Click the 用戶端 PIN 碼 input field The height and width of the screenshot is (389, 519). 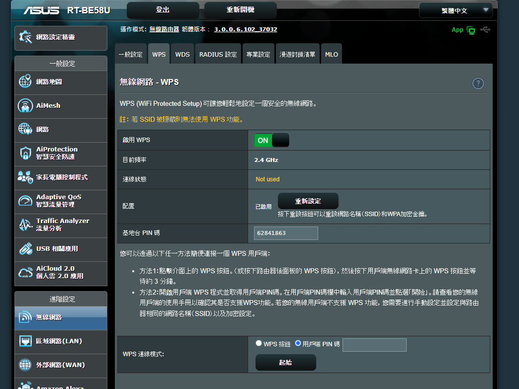pyautogui.click(x=374, y=345)
